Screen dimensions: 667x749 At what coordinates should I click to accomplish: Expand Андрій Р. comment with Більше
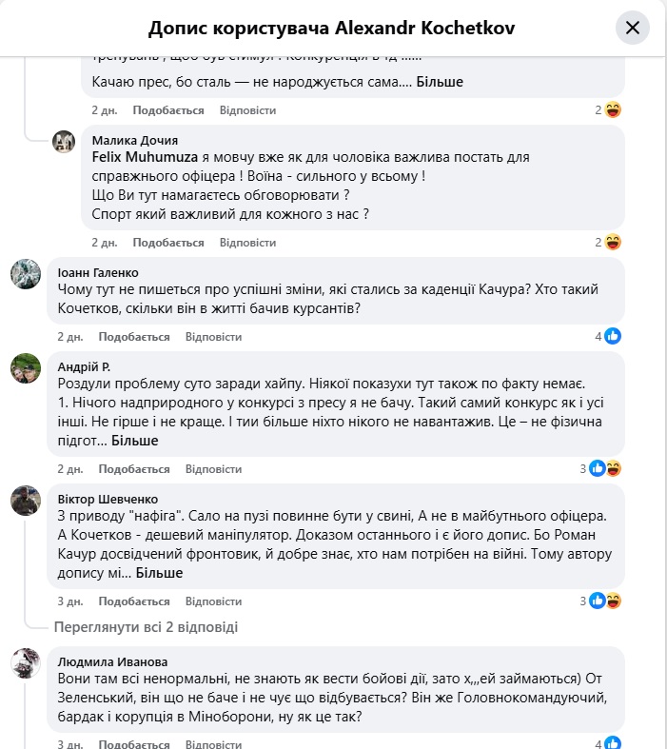coord(135,441)
